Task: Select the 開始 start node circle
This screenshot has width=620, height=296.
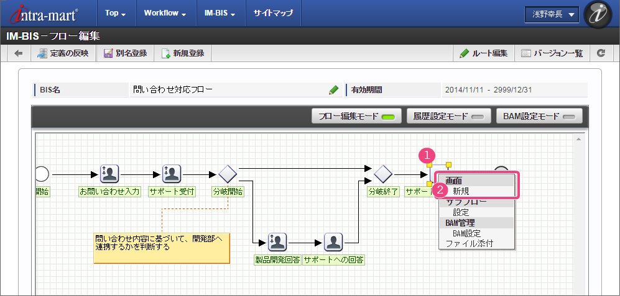Action: (x=42, y=174)
